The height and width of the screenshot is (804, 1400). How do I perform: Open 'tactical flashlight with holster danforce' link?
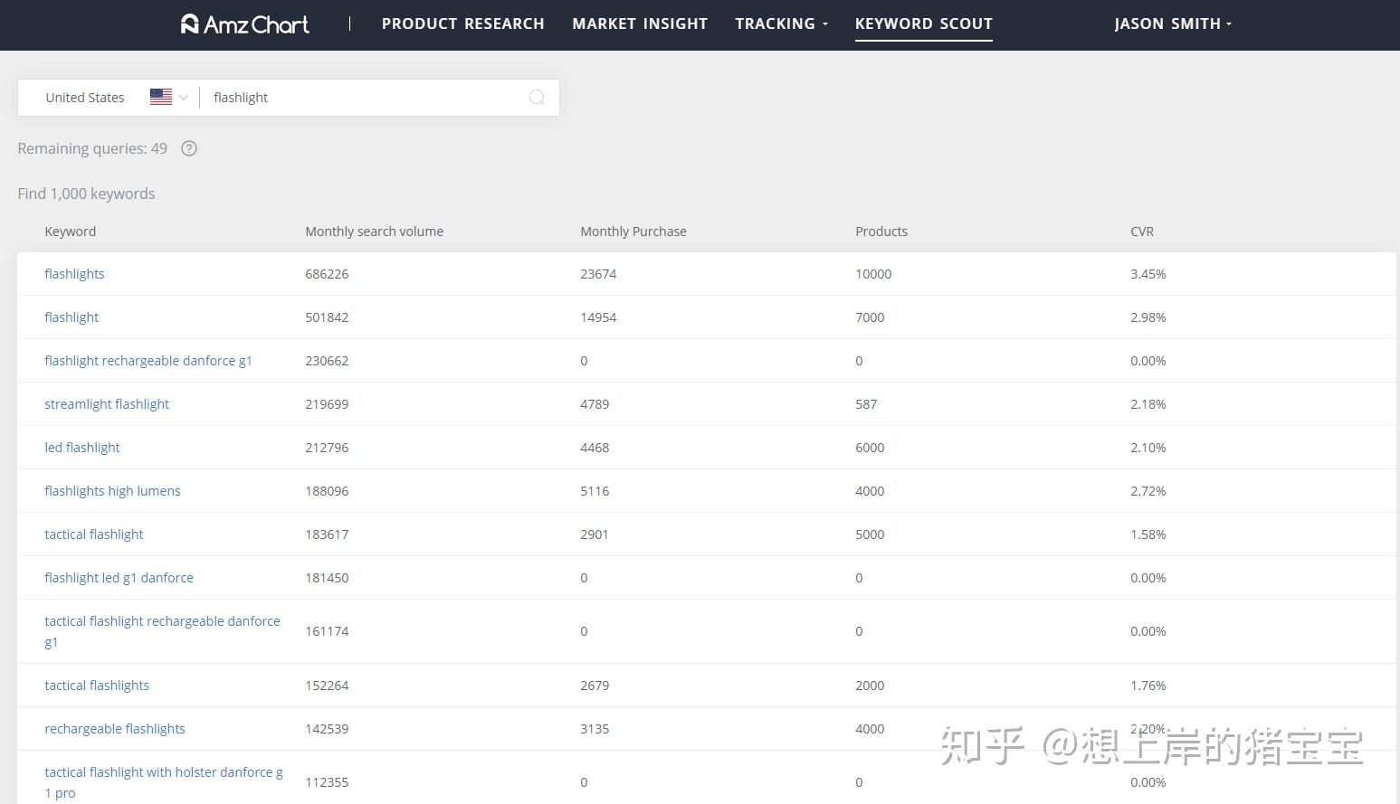(x=164, y=782)
